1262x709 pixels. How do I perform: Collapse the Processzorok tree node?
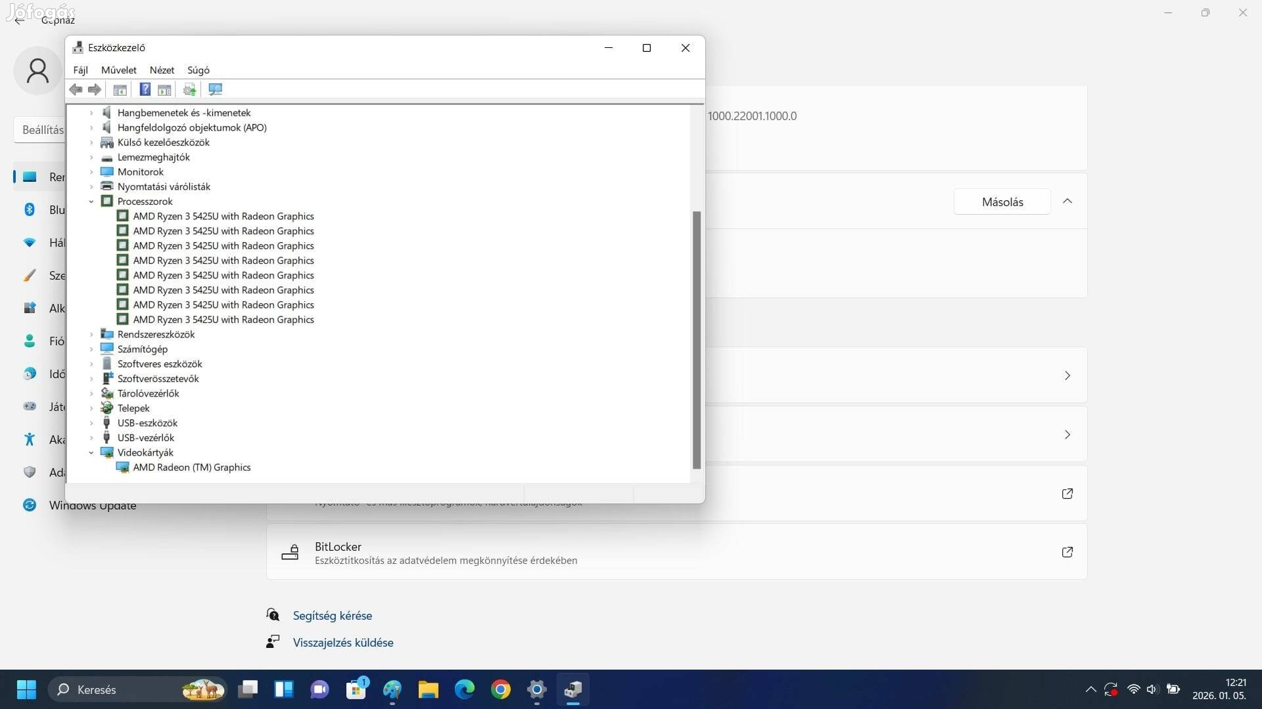tap(91, 202)
